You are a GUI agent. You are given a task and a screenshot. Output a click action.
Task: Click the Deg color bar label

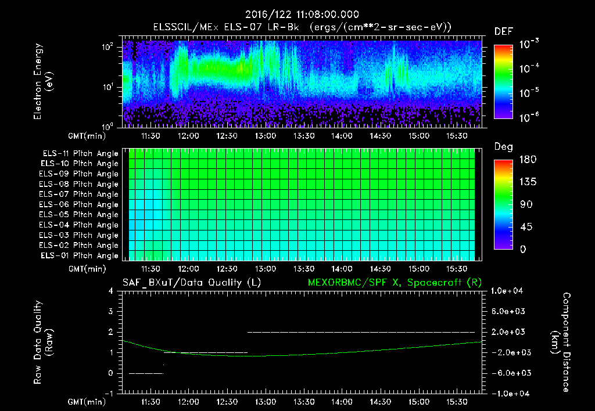[x=504, y=147]
